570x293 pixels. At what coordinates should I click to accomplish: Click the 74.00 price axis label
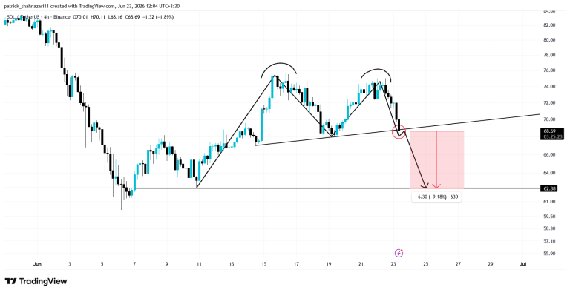(x=549, y=87)
